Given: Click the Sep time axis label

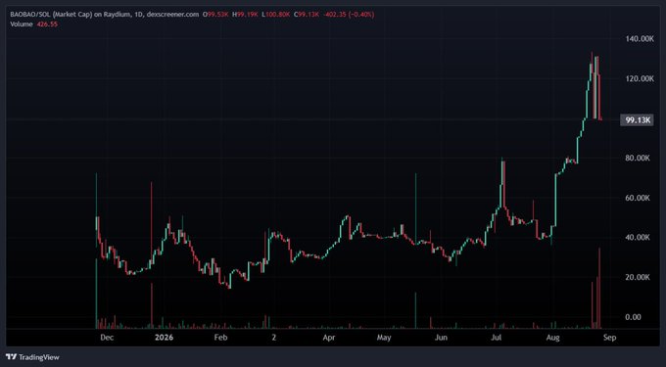Looking at the screenshot, I should pos(609,339).
